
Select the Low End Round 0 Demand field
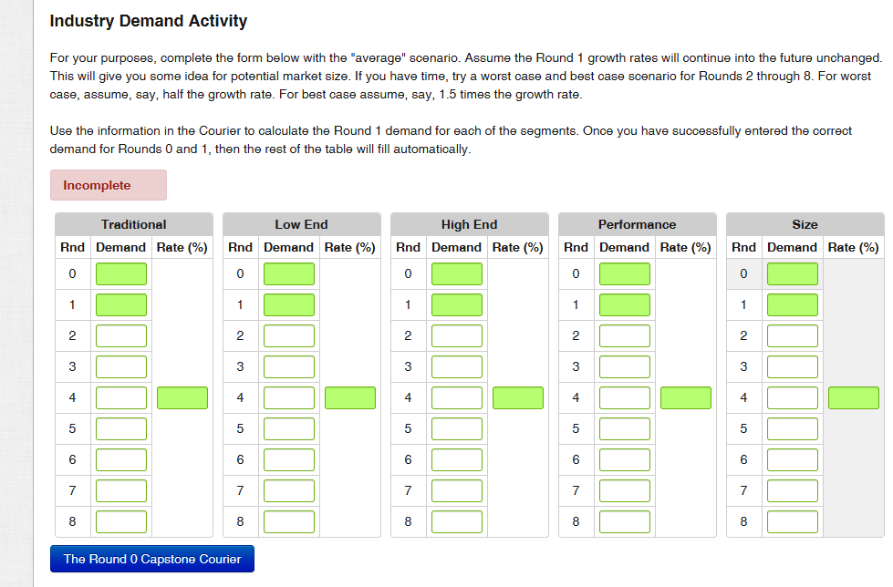[288, 273]
